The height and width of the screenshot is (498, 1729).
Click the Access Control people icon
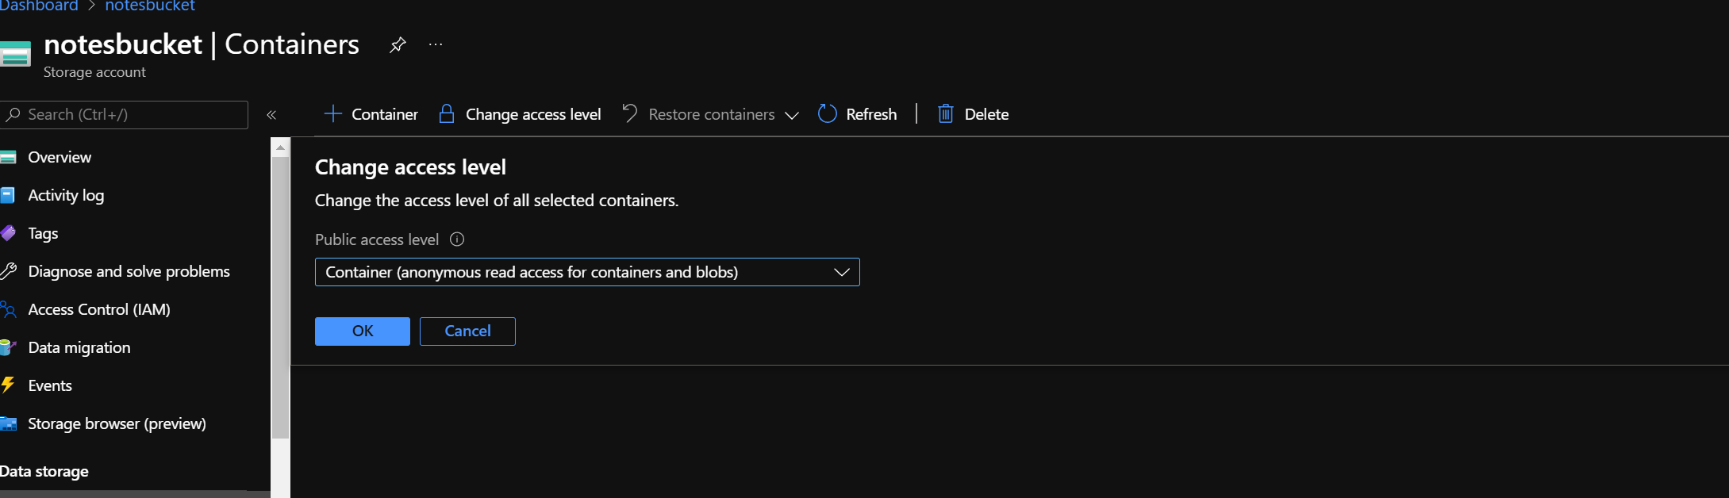(x=8, y=309)
